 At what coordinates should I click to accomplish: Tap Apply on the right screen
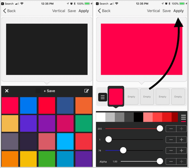(178, 11)
